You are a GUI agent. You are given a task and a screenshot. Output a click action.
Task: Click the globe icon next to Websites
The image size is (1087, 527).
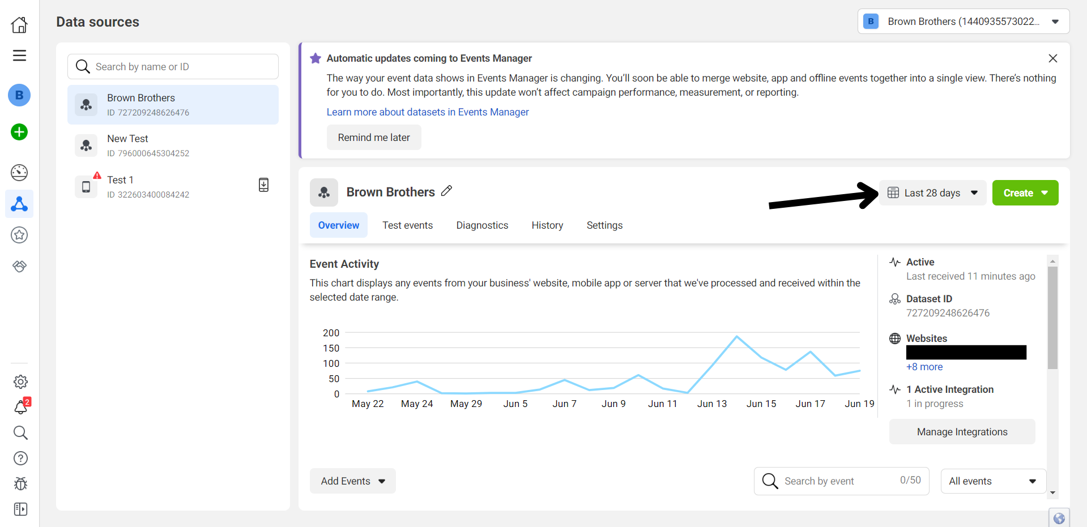click(x=895, y=339)
